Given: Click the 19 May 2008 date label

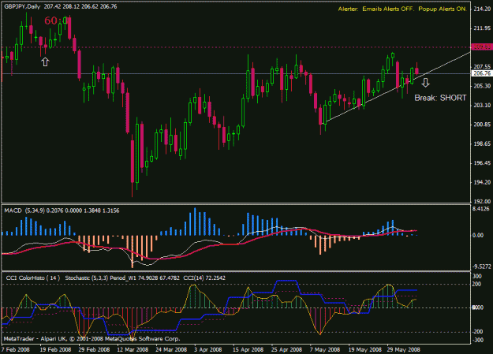Looking at the screenshot, I should tap(364, 349).
